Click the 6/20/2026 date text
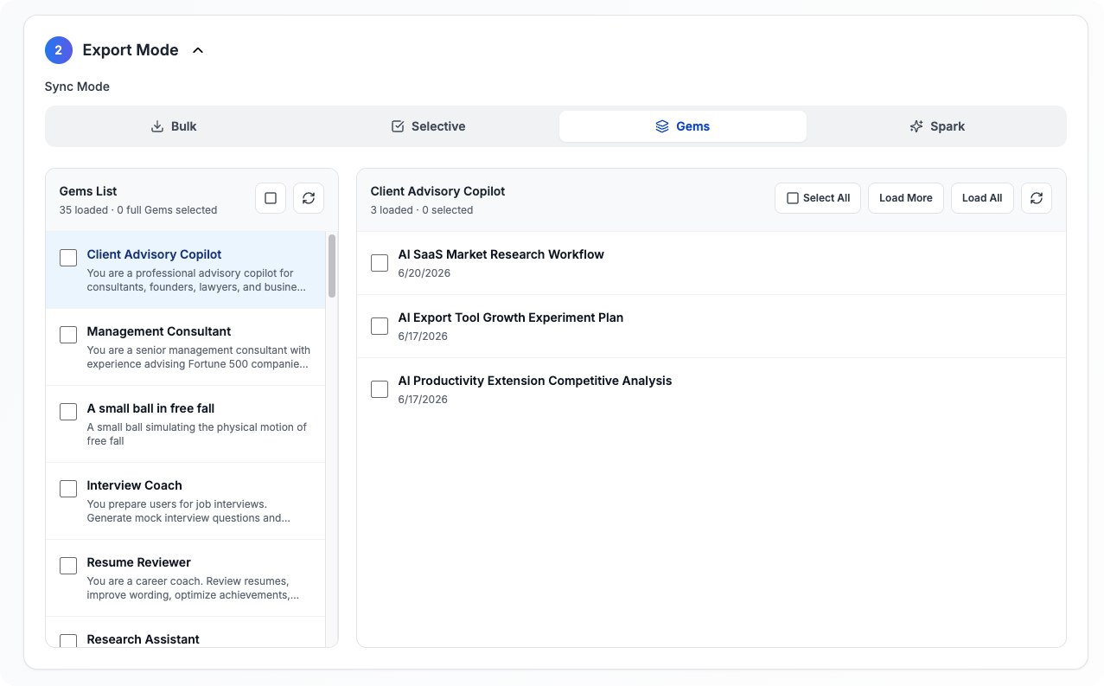The image size is (1104, 686). coord(424,273)
